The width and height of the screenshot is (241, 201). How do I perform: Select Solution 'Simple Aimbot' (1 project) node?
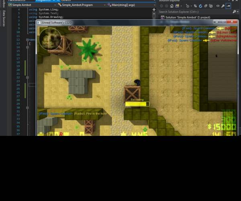click(188, 17)
